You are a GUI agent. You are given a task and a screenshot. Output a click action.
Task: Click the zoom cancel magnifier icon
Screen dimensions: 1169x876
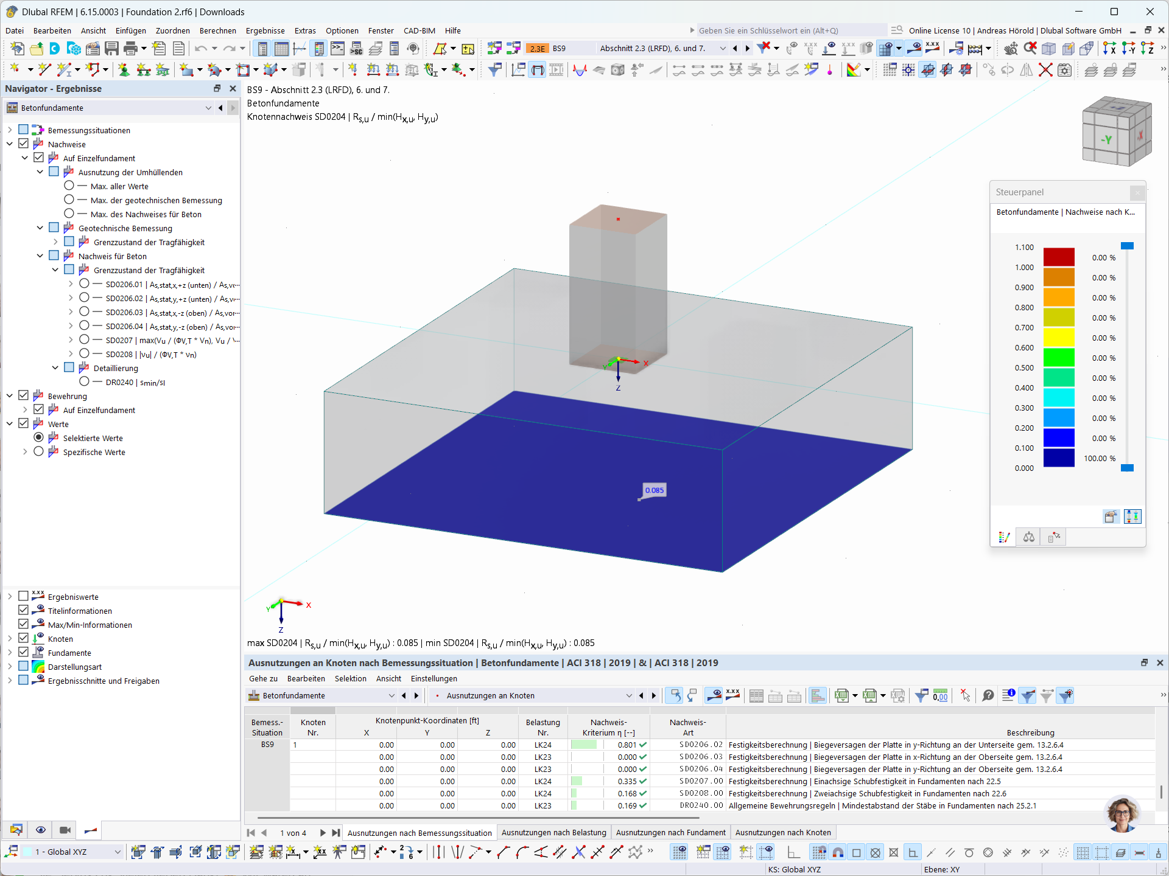pos(1030,48)
